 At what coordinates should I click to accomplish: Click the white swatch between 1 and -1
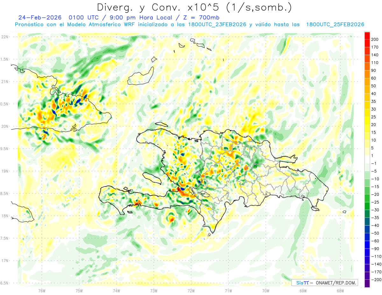(x=367, y=159)
